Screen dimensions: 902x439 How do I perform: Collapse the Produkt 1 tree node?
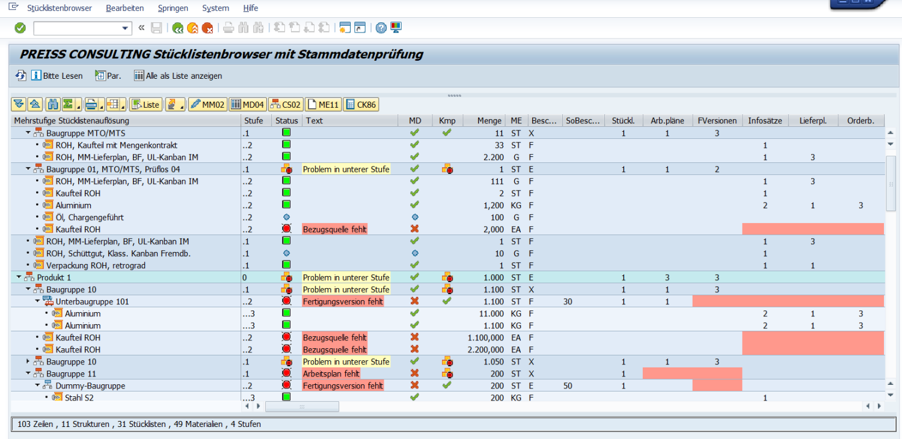pos(19,278)
